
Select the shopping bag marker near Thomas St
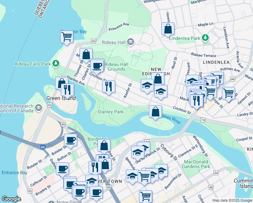86,54
